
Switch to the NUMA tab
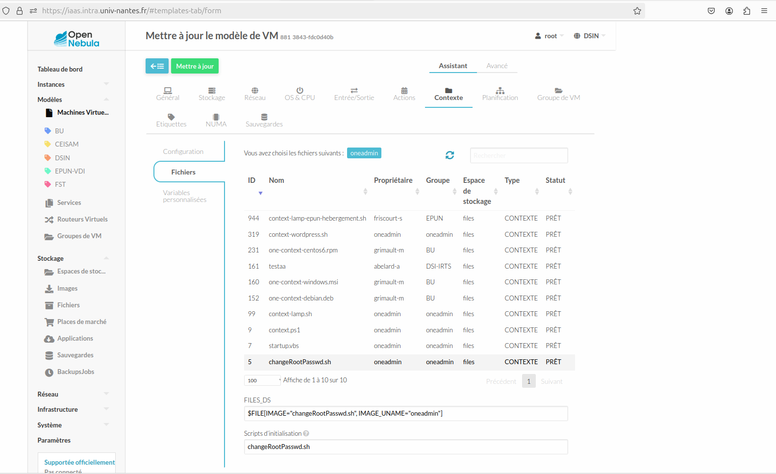point(216,121)
